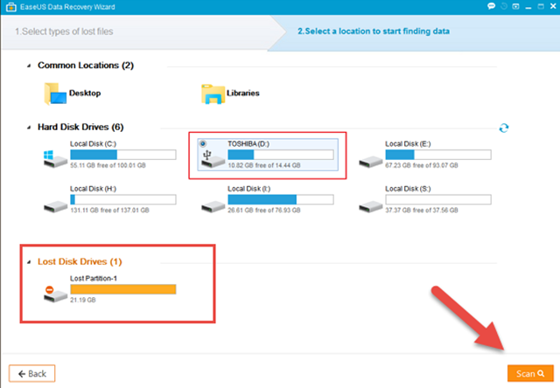Image resolution: width=560 pixels, height=388 pixels.
Task: Click the Local Disk (H:) drive icon
Action: pos(55,206)
